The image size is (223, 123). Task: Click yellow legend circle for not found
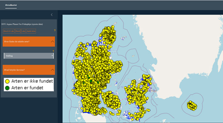coord(7,81)
